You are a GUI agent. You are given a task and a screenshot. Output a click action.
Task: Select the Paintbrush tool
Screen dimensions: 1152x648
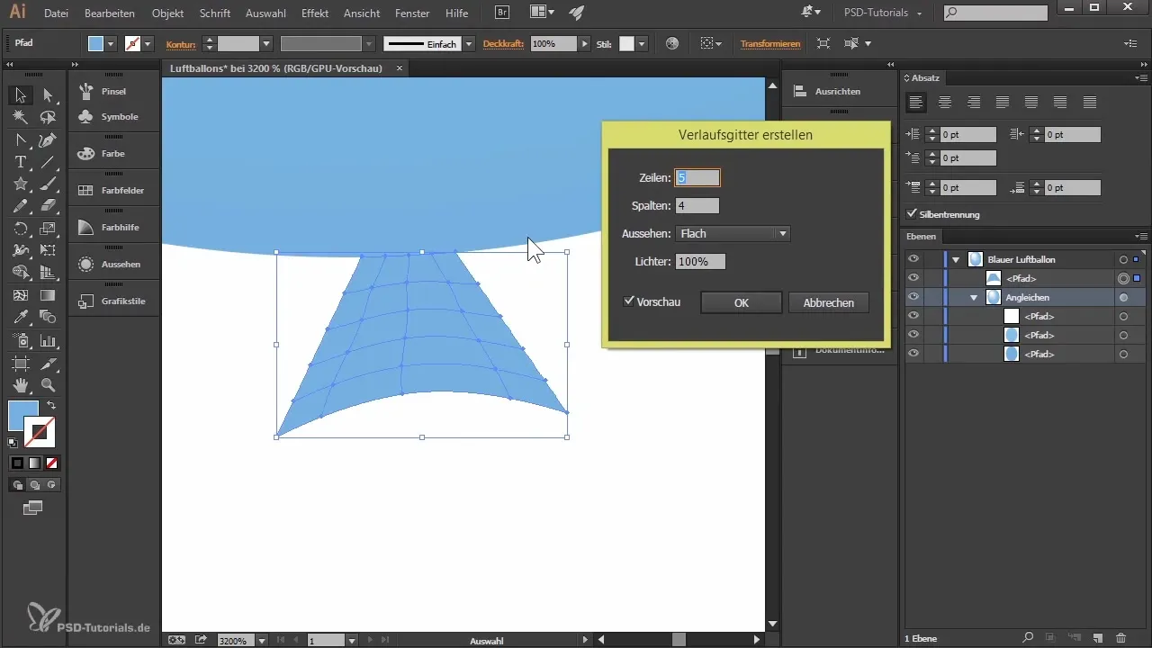[x=49, y=184]
